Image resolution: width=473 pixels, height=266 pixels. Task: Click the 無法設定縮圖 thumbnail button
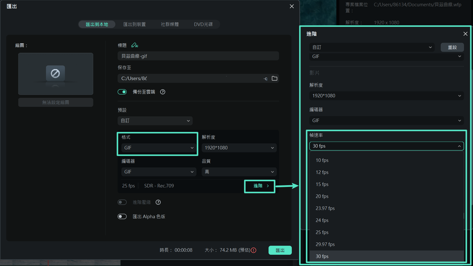click(56, 102)
